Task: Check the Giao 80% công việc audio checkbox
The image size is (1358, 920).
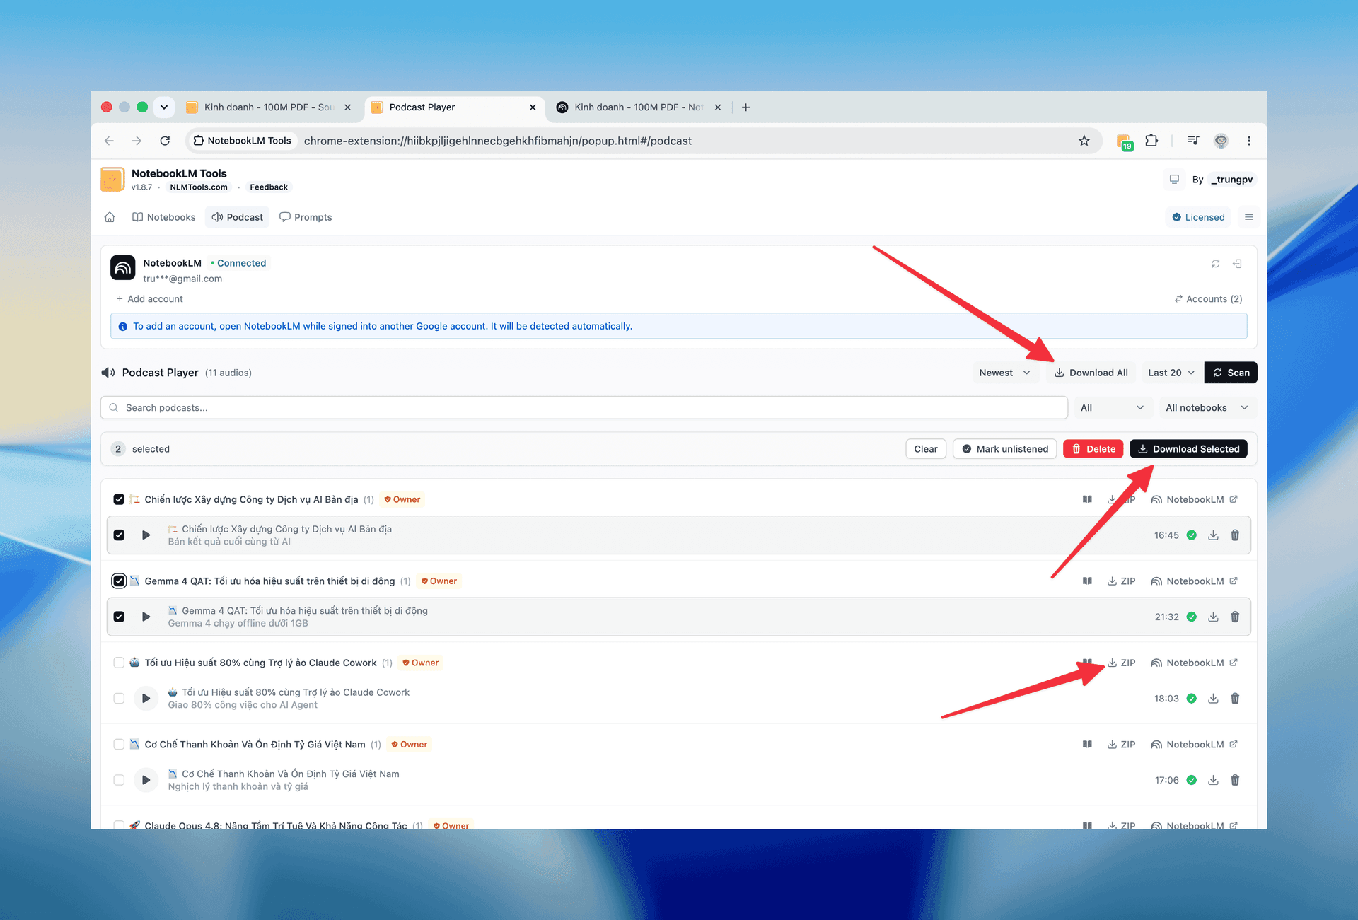Action: tap(119, 699)
